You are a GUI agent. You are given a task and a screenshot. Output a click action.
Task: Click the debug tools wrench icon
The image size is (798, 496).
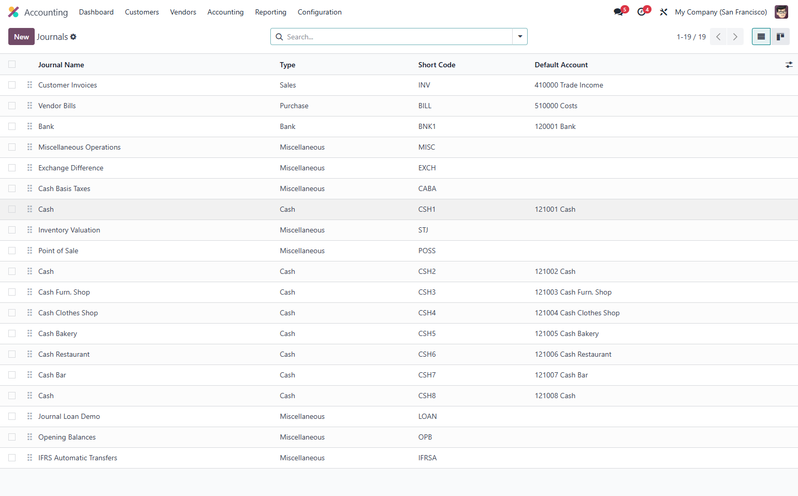coord(663,12)
